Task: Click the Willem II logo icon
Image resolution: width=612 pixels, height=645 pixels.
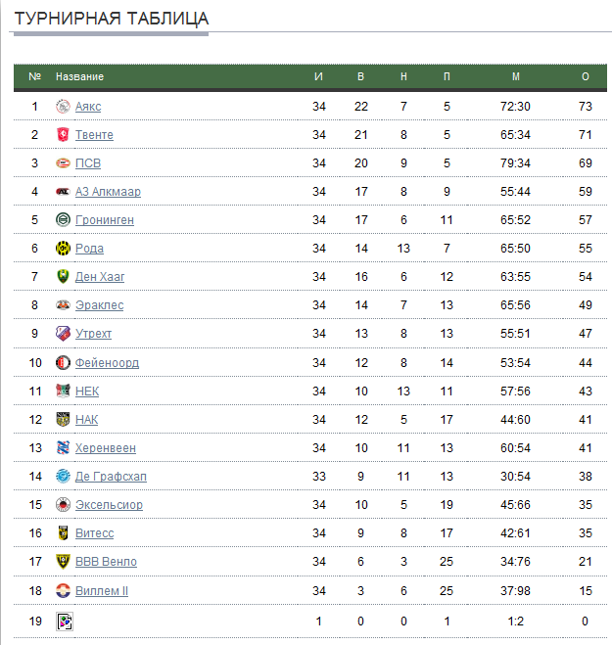Action: [x=63, y=591]
